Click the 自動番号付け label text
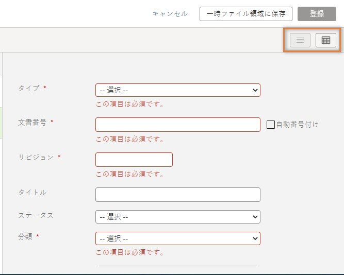Image resolution: width=344 pixels, height=275 pixels. point(297,124)
